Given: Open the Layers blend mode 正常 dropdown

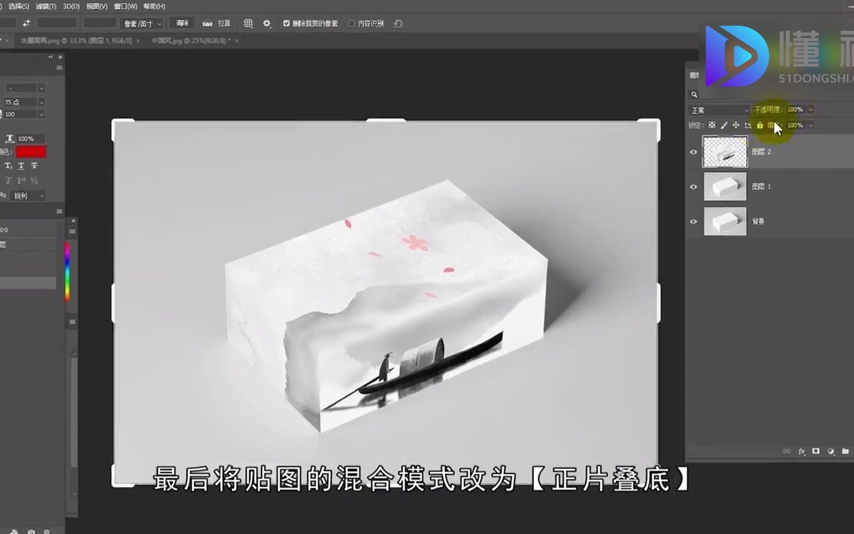Looking at the screenshot, I should 719,110.
